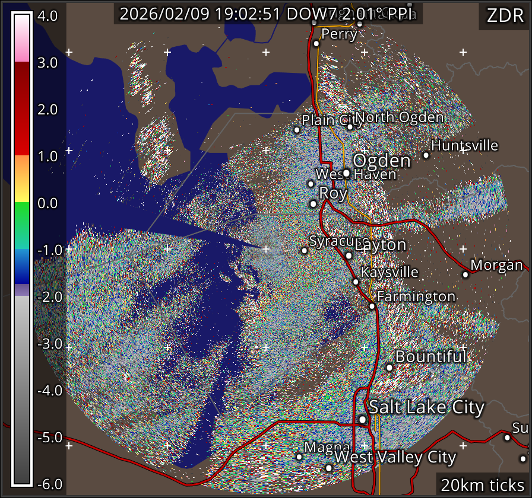The height and width of the screenshot is (498, 532).
Task: Pick the pink segment of the color scale
Action: [x=22, y=52]
